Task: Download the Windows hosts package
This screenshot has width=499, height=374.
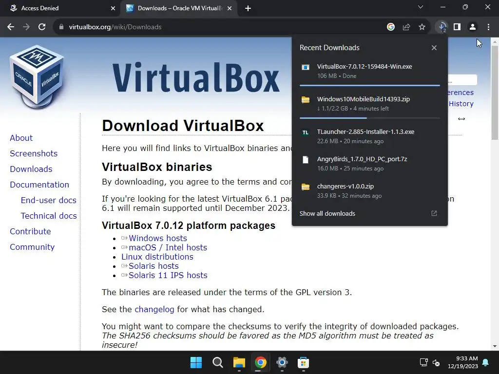Action: click(158, 238)
